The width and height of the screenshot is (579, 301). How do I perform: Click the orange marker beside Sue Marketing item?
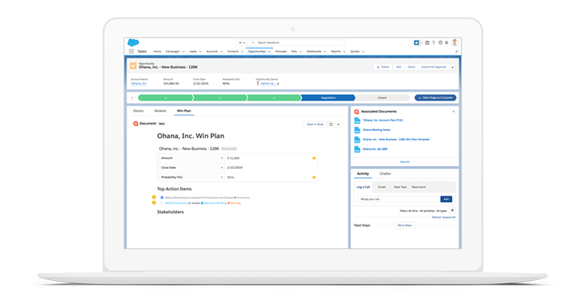point(154,198)
